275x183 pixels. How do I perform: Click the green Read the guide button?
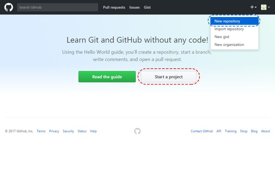point(107,77)
